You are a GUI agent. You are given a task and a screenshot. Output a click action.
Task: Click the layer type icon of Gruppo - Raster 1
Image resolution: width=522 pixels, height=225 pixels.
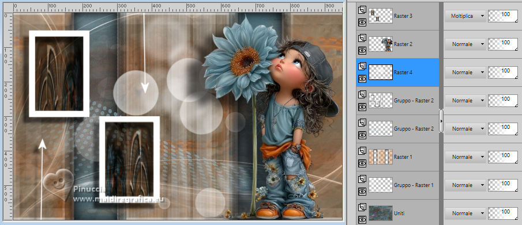click(x=362, y=180)
